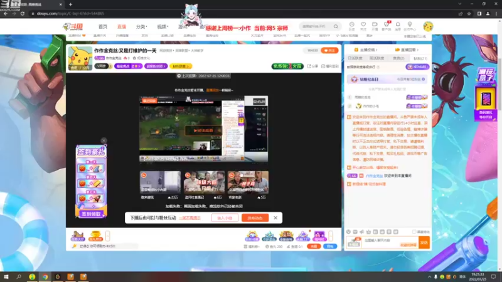The height and width of the screenshot is (282, 502).
Task: Focus the header search input field
Action: tap(316, 26)
